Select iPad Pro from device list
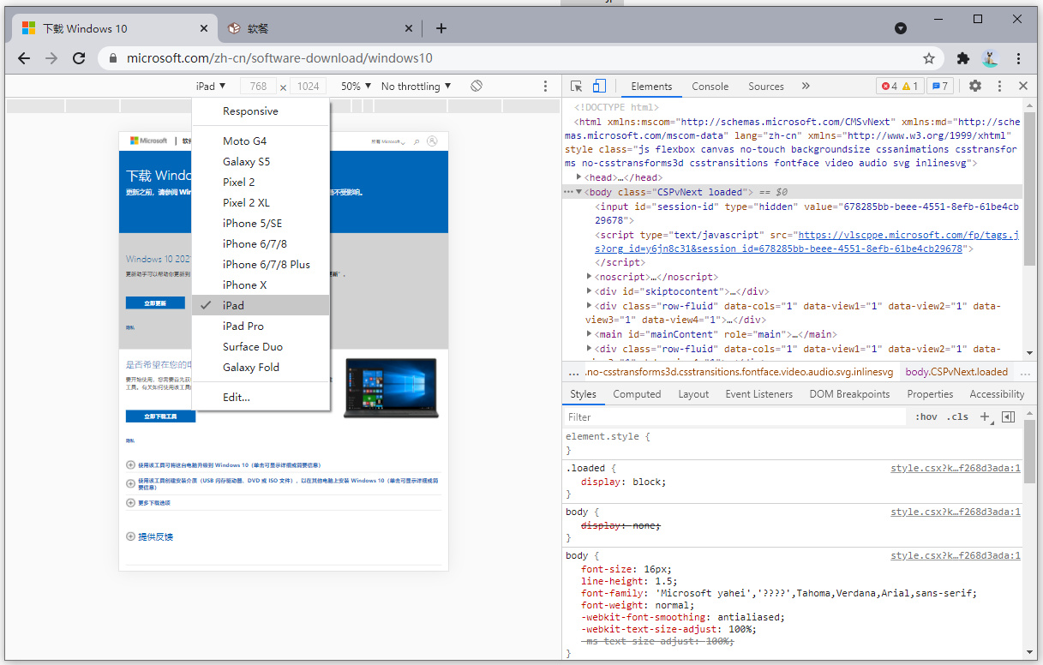Image resolution: width=1043 pixels, height=665 pixels. (x=243, y=327)
